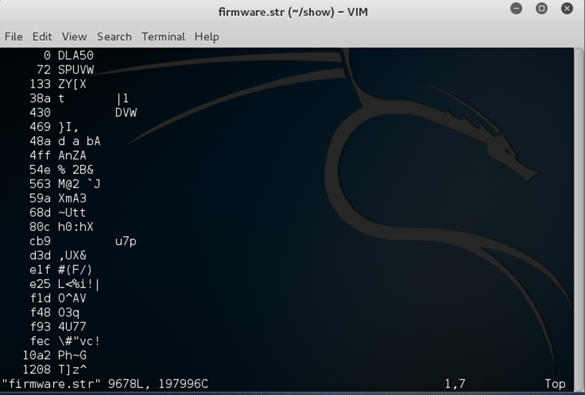Click the line with string ZY[X
This screenshot has width=585, height=395.
[x=58, y=84]
